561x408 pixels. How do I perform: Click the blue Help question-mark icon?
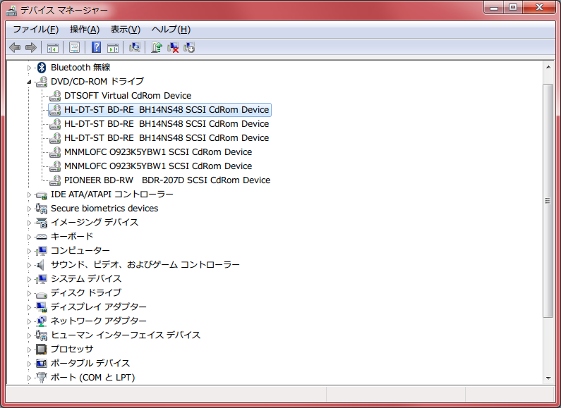tap(96, 47)
